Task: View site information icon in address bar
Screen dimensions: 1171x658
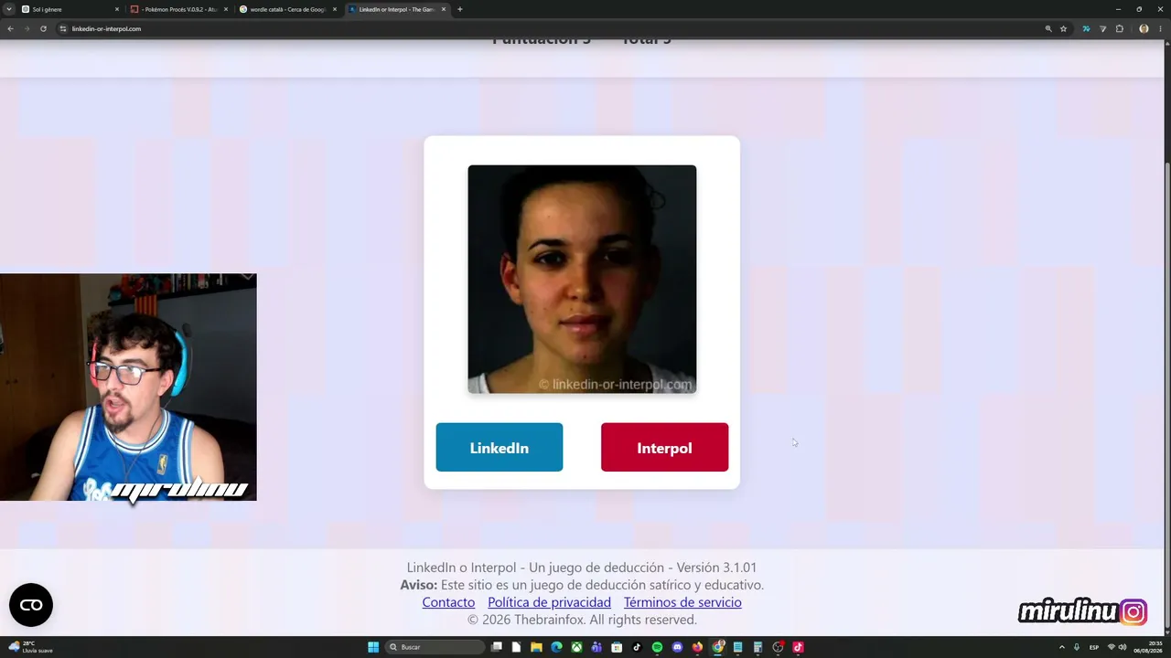Action: click(63, 28)
